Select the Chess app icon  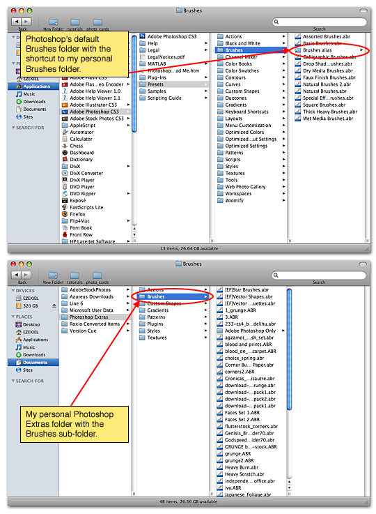[65, 146]
